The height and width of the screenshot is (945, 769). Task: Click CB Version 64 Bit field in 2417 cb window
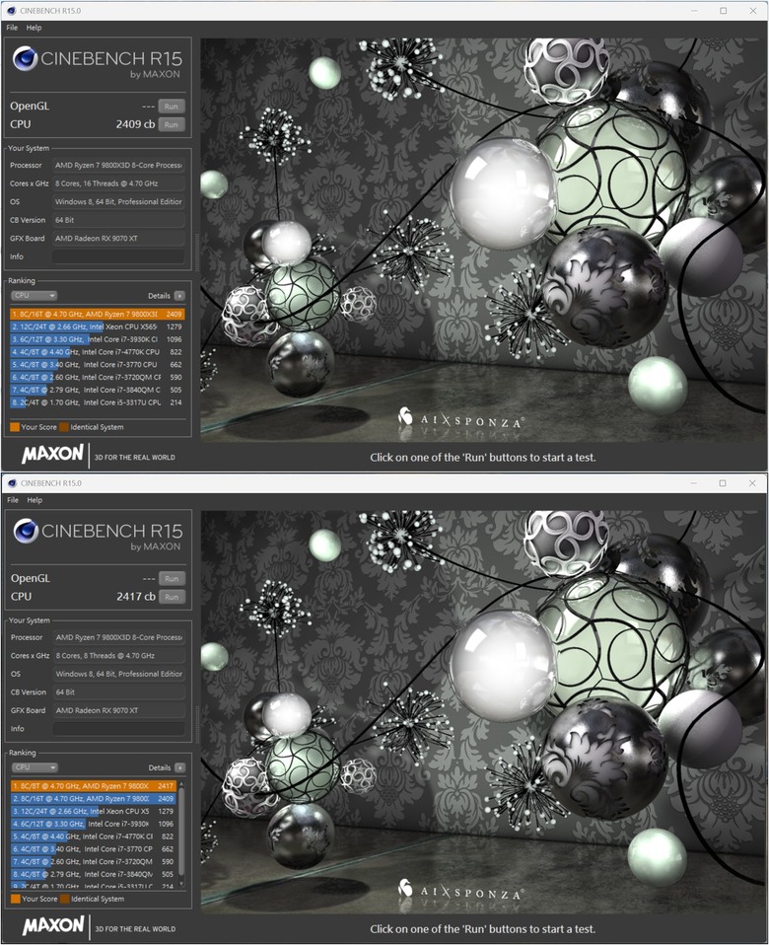pos(118,692)
